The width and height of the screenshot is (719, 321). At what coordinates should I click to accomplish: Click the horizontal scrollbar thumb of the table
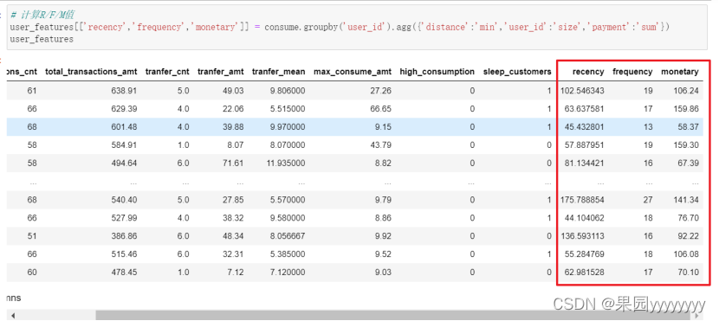tap(393, 316)
